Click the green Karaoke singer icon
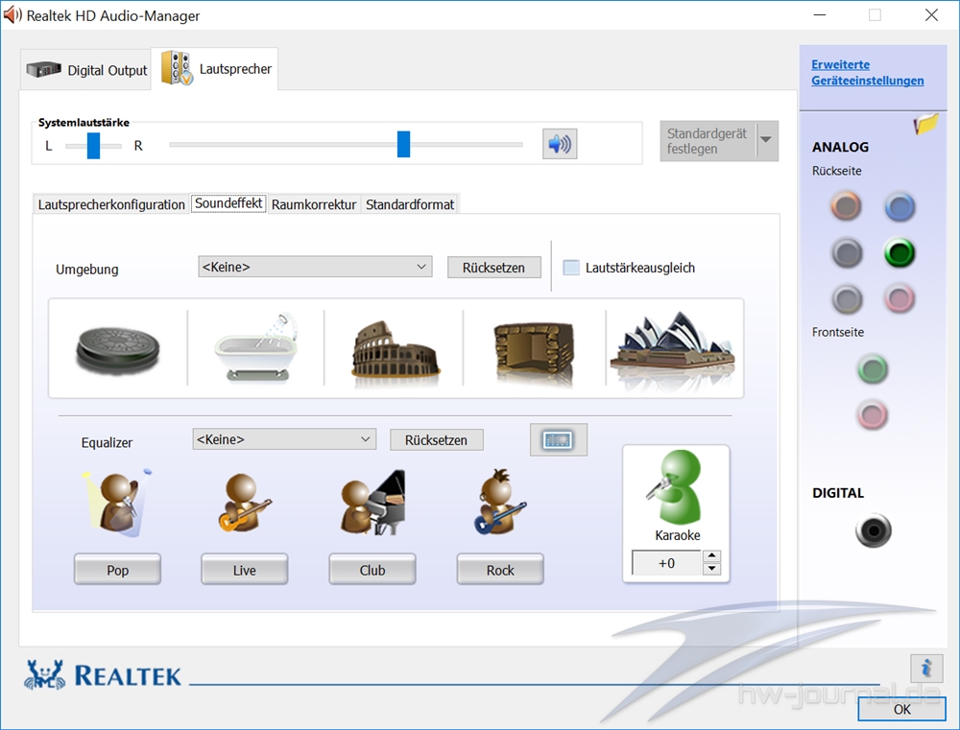This screenshot has height=730, width=960. point(675,486)
